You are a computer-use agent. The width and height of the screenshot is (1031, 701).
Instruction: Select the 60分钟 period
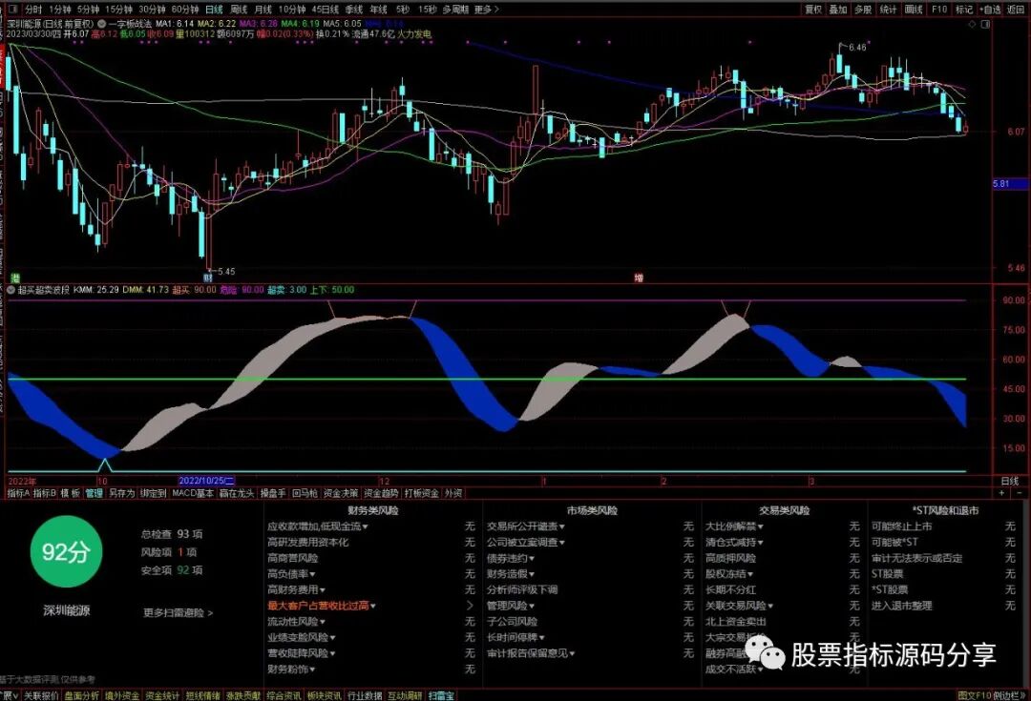coord(185,10)
